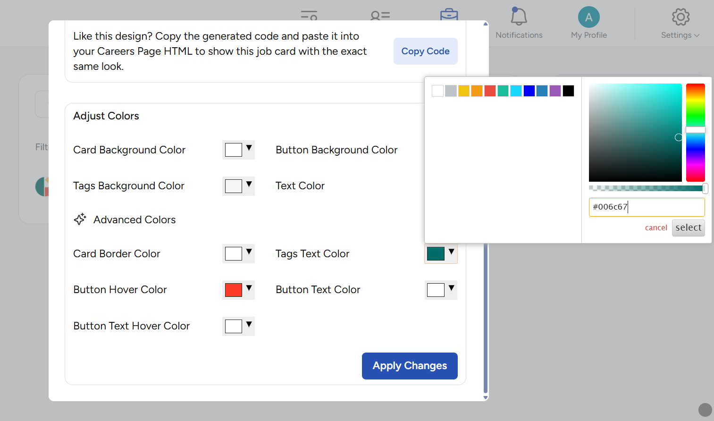Open Card Background Color picker dropdown
Image resolution: width=714 pixels, height=421 pixels.
click(238, 150)
